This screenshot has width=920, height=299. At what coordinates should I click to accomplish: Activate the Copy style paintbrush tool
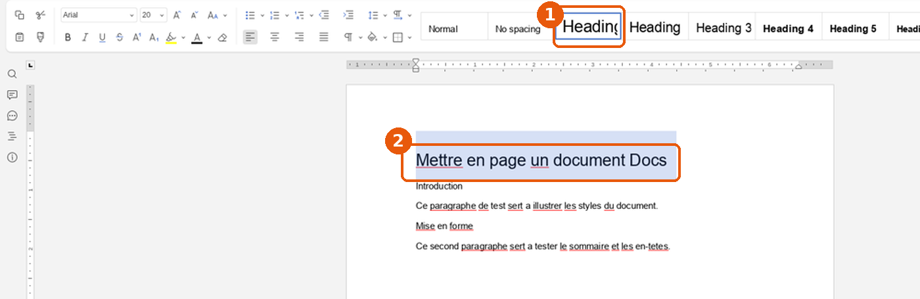(41, 37)
